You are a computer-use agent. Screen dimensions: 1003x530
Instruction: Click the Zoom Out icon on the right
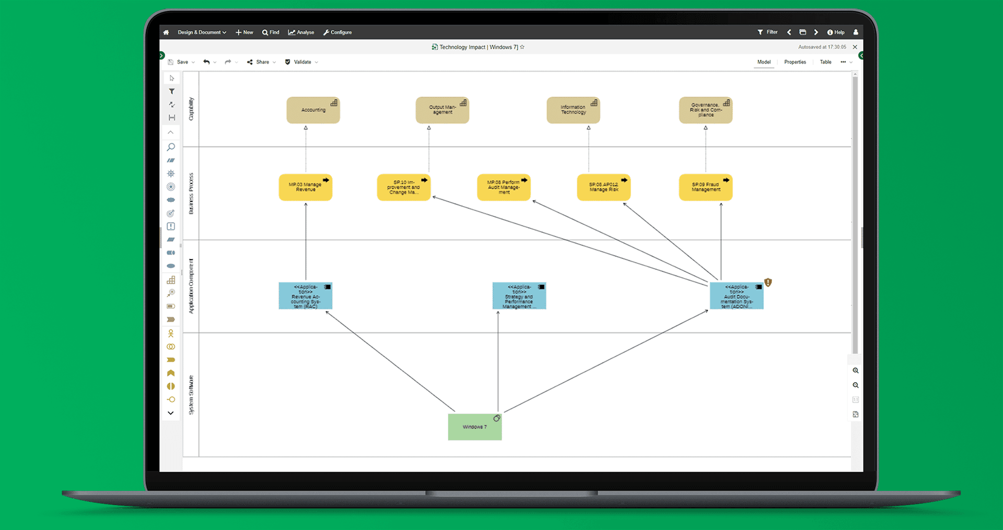click(856, 385)
